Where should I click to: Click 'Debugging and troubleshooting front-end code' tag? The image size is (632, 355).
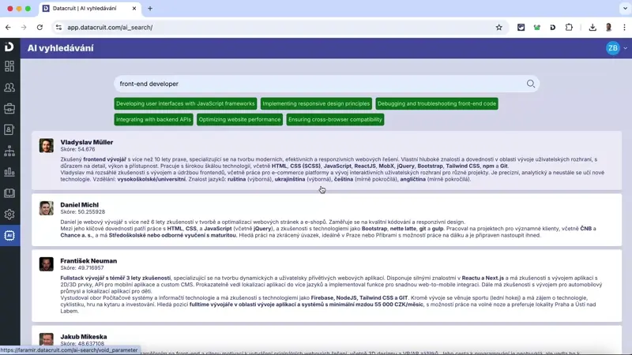[x=436, y=103]
